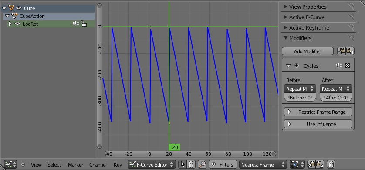Remove the Cycles modifier with X
365x170 pixels.
pyautogui.click(x=348, y=66)
